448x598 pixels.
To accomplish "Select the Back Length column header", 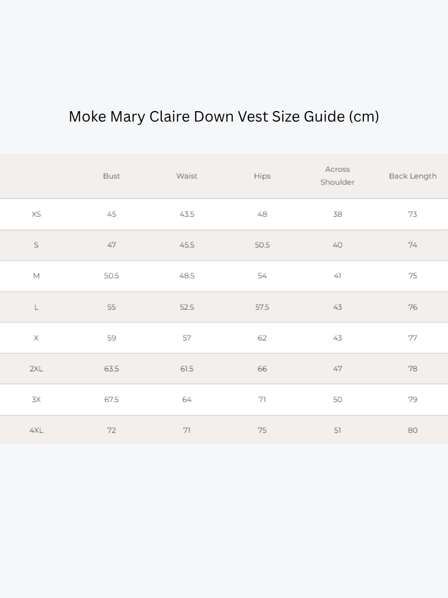I will point(413,176).
